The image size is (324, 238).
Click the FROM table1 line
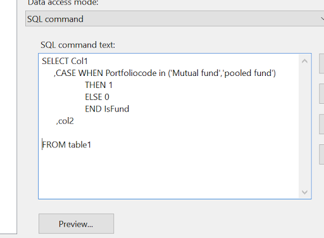click(66, 145)
